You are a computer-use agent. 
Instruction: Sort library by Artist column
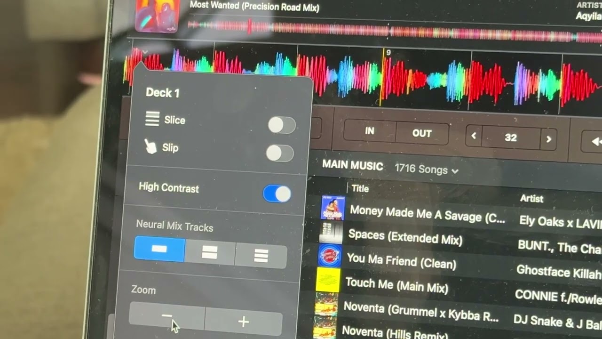[531, 199]
